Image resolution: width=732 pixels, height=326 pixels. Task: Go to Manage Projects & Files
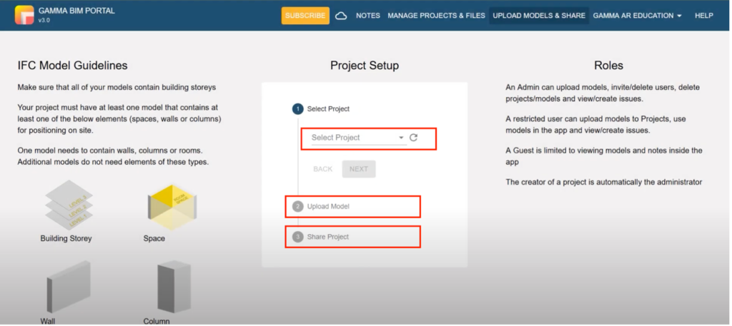437,16
